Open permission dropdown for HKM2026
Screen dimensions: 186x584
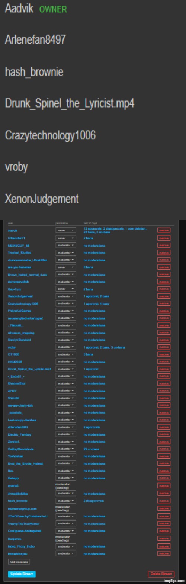point(66,362)
